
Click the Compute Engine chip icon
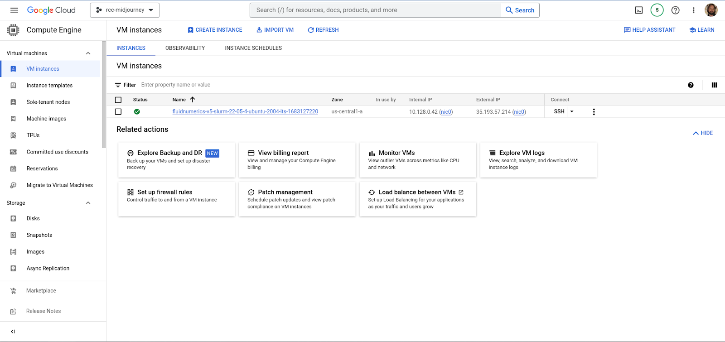coord(13,30)
